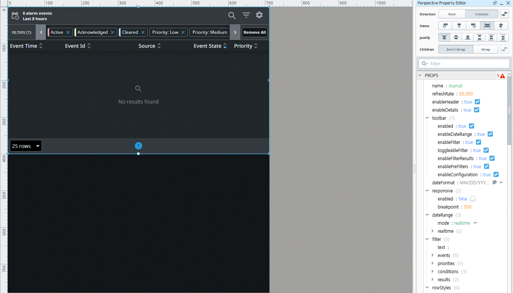Screen dimensions: 513x293
Task: Align items to flex end
Action: tap(473, 26)
